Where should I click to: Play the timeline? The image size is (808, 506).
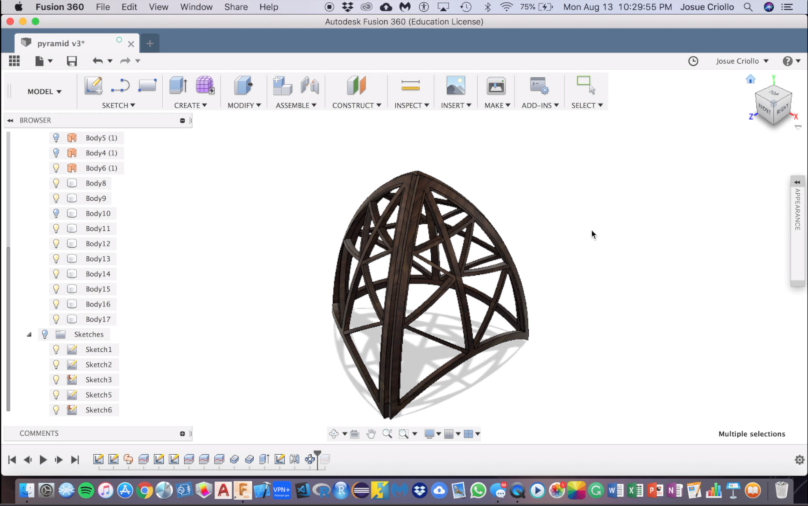[x=43, y=459]
